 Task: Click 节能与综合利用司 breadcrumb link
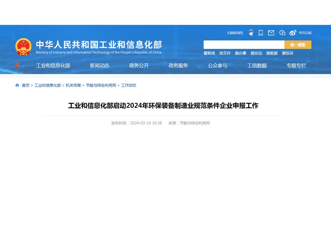click(x=101, y=85)
